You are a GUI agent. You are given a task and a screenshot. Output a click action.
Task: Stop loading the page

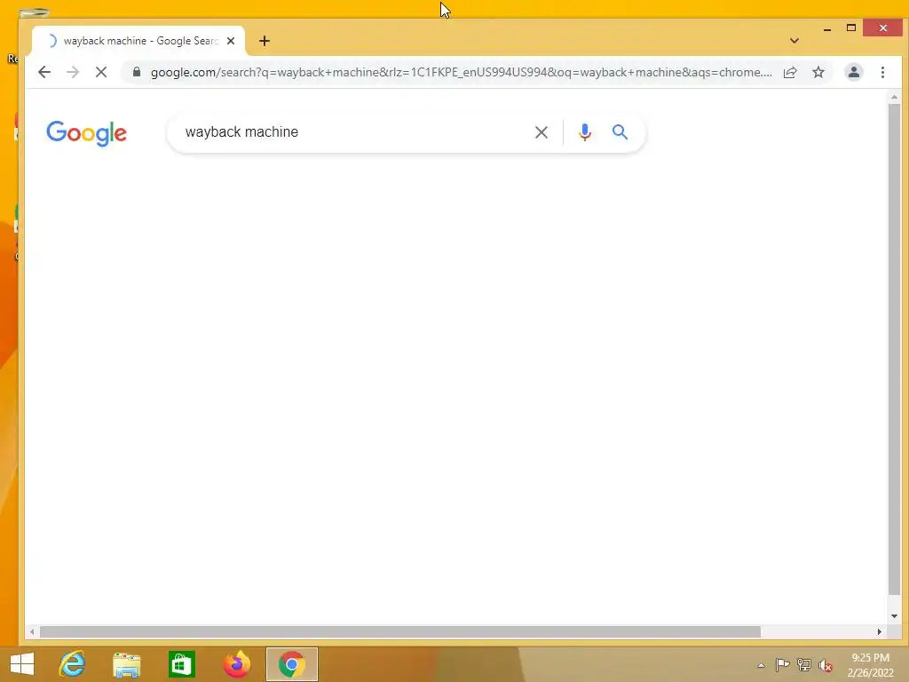(x=101, y=72)
